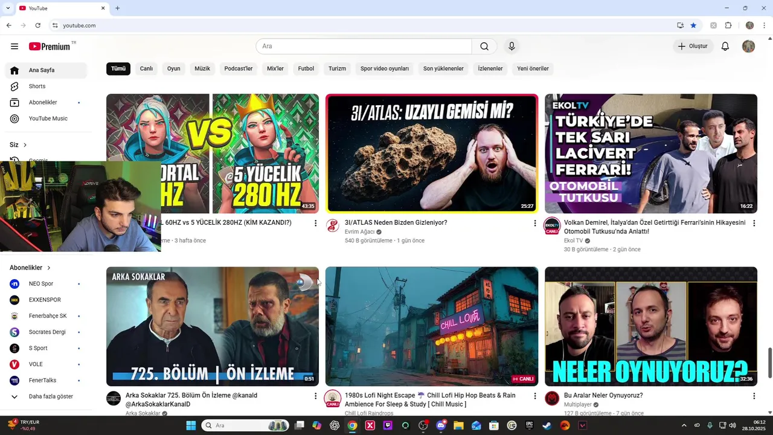Select the Futbol filter chip
The image size is (773, 435).
[306, 69]
